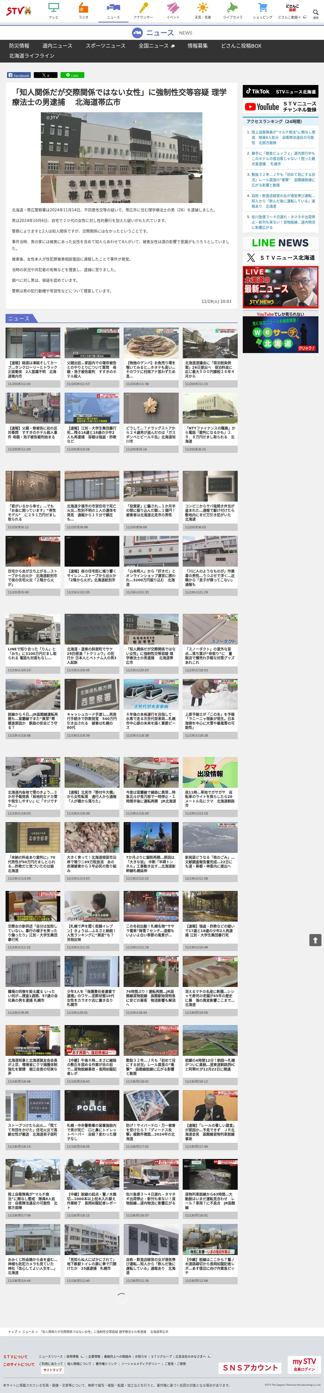This screenshot has height=1393, width=324.
Task: Open the 道内ニュース menu tab
Action: tap(57, 46)
